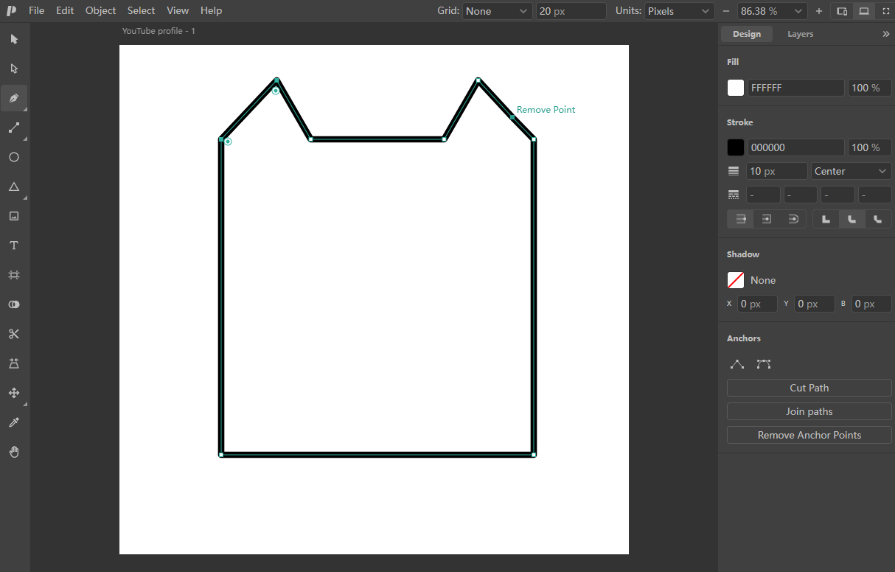This screenshot has width=895, height=572.
Task: Click Remove Anchor Points button
Action: click(x=809, y=435)
